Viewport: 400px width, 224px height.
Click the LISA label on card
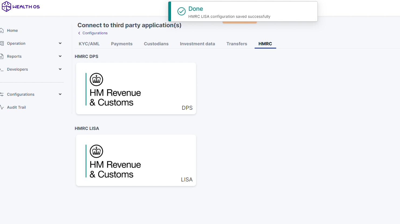click(x=187, y=180)
